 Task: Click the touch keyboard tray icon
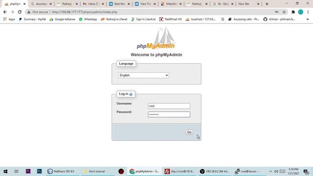pyautogui.click(x=282, y=172)
